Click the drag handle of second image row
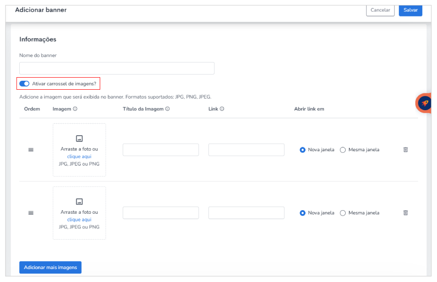Image resolution: width=437 pixels, height=282 pixels. tap(31, 213)
